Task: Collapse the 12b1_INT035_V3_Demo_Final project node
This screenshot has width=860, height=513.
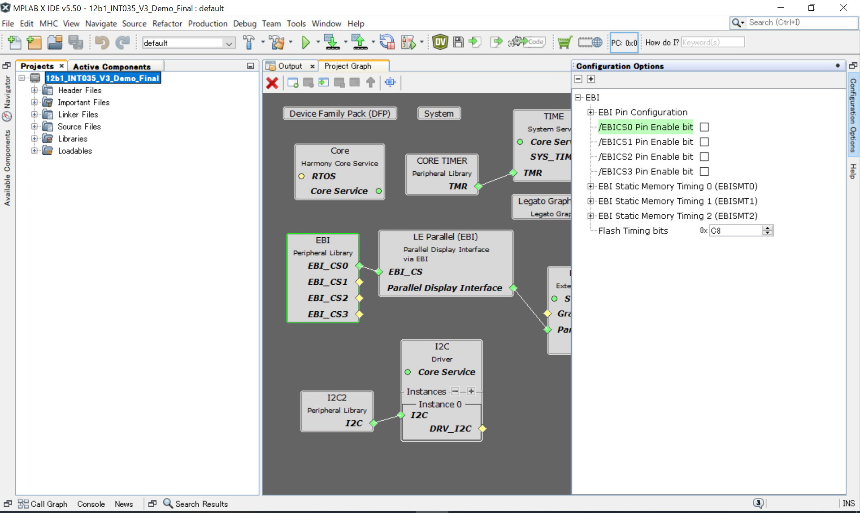Action: tap(22, 78)
